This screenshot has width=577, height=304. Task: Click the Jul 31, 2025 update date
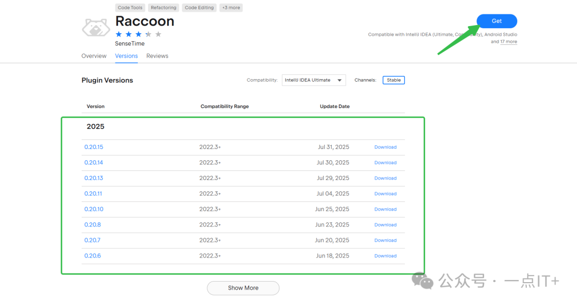[333, 147]
